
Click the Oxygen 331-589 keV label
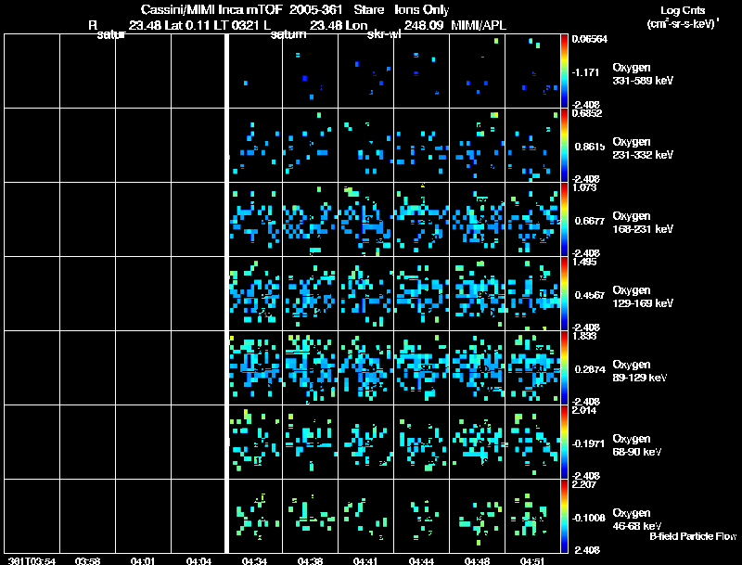point(643,74)
